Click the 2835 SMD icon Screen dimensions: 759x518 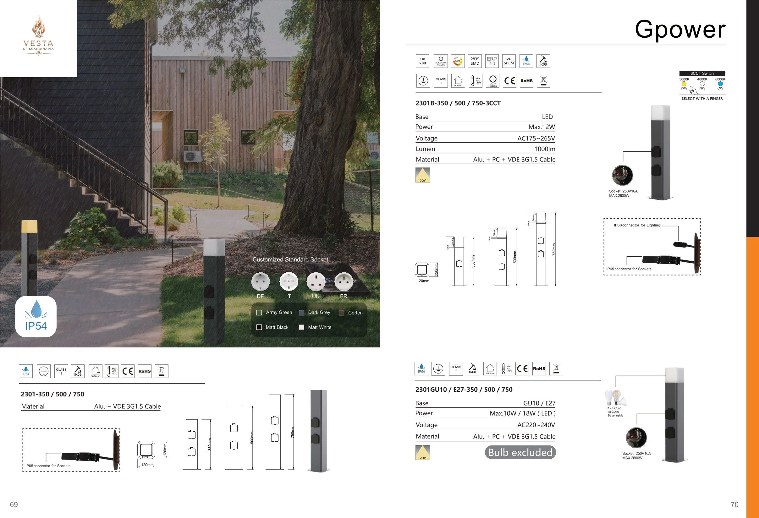point(475,61)
